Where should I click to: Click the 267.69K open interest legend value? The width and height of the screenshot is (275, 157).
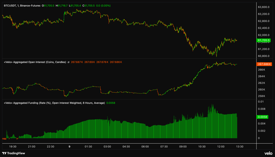[90, 62]
